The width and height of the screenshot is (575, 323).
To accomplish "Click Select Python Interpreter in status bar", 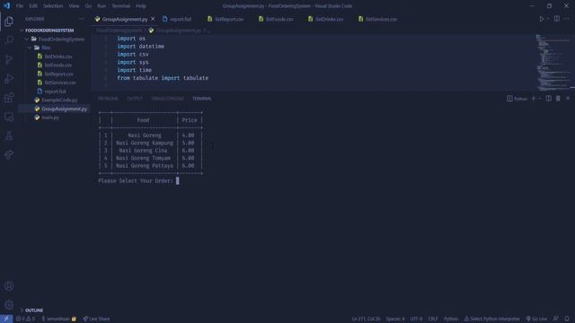I will click(491, 319).
